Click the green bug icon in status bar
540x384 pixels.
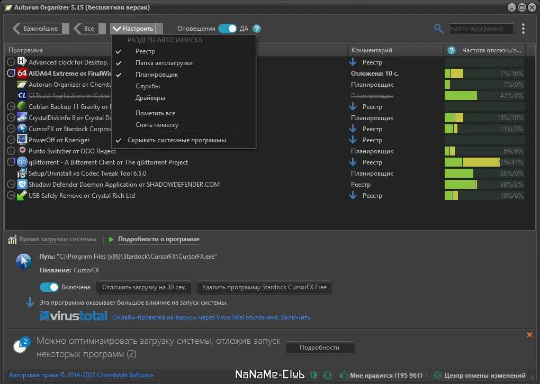tap(314, 375)
